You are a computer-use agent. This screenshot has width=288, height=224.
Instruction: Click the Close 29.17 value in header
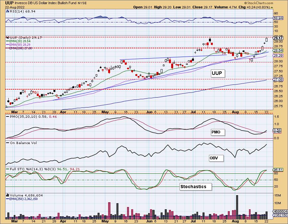point(202,7)
